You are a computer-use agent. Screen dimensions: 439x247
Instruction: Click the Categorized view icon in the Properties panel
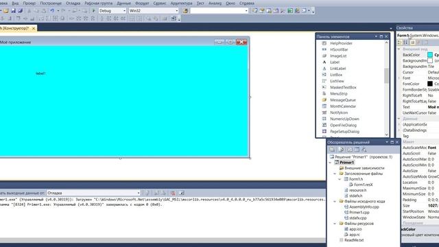tap(400, 43)
